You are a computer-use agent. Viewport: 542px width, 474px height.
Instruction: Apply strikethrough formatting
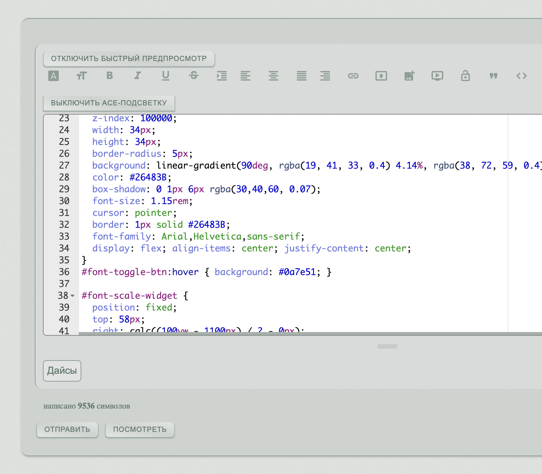click(194, 76)
